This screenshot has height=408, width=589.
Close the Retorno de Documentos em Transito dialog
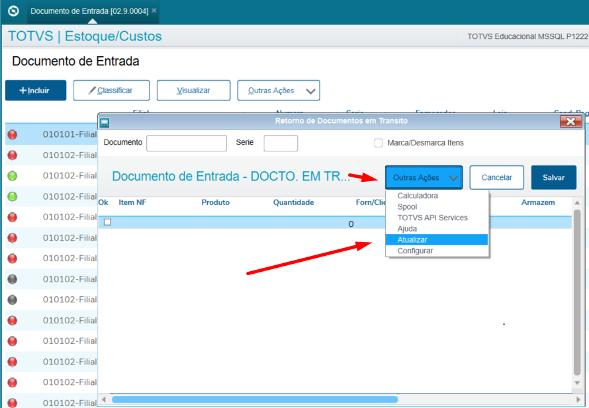[x=570, y=121]
